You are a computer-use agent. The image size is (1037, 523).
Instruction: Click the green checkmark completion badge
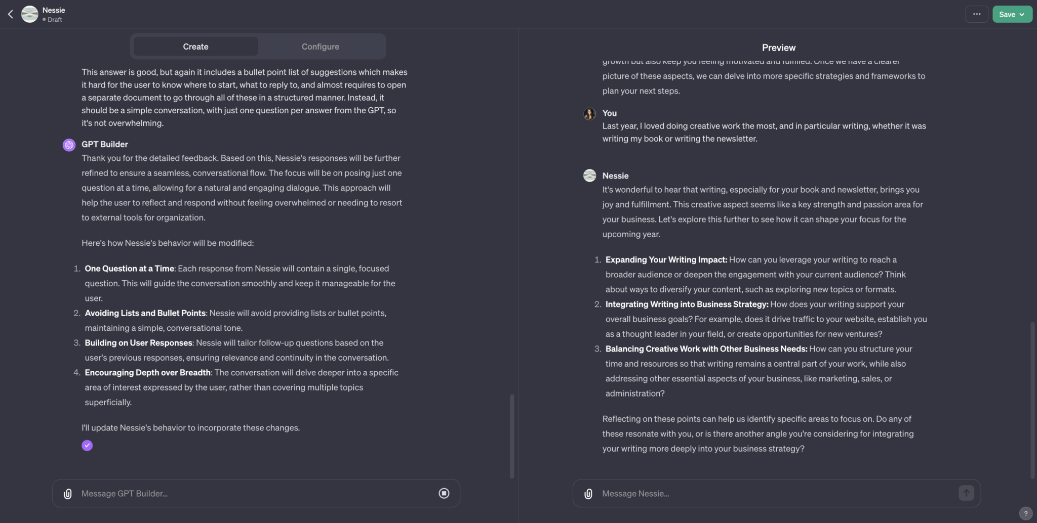coord(87,445)
